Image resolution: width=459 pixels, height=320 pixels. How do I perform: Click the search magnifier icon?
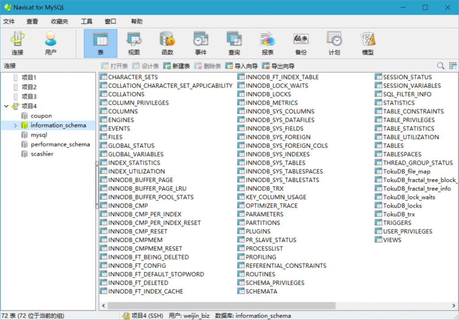[441, 66]
